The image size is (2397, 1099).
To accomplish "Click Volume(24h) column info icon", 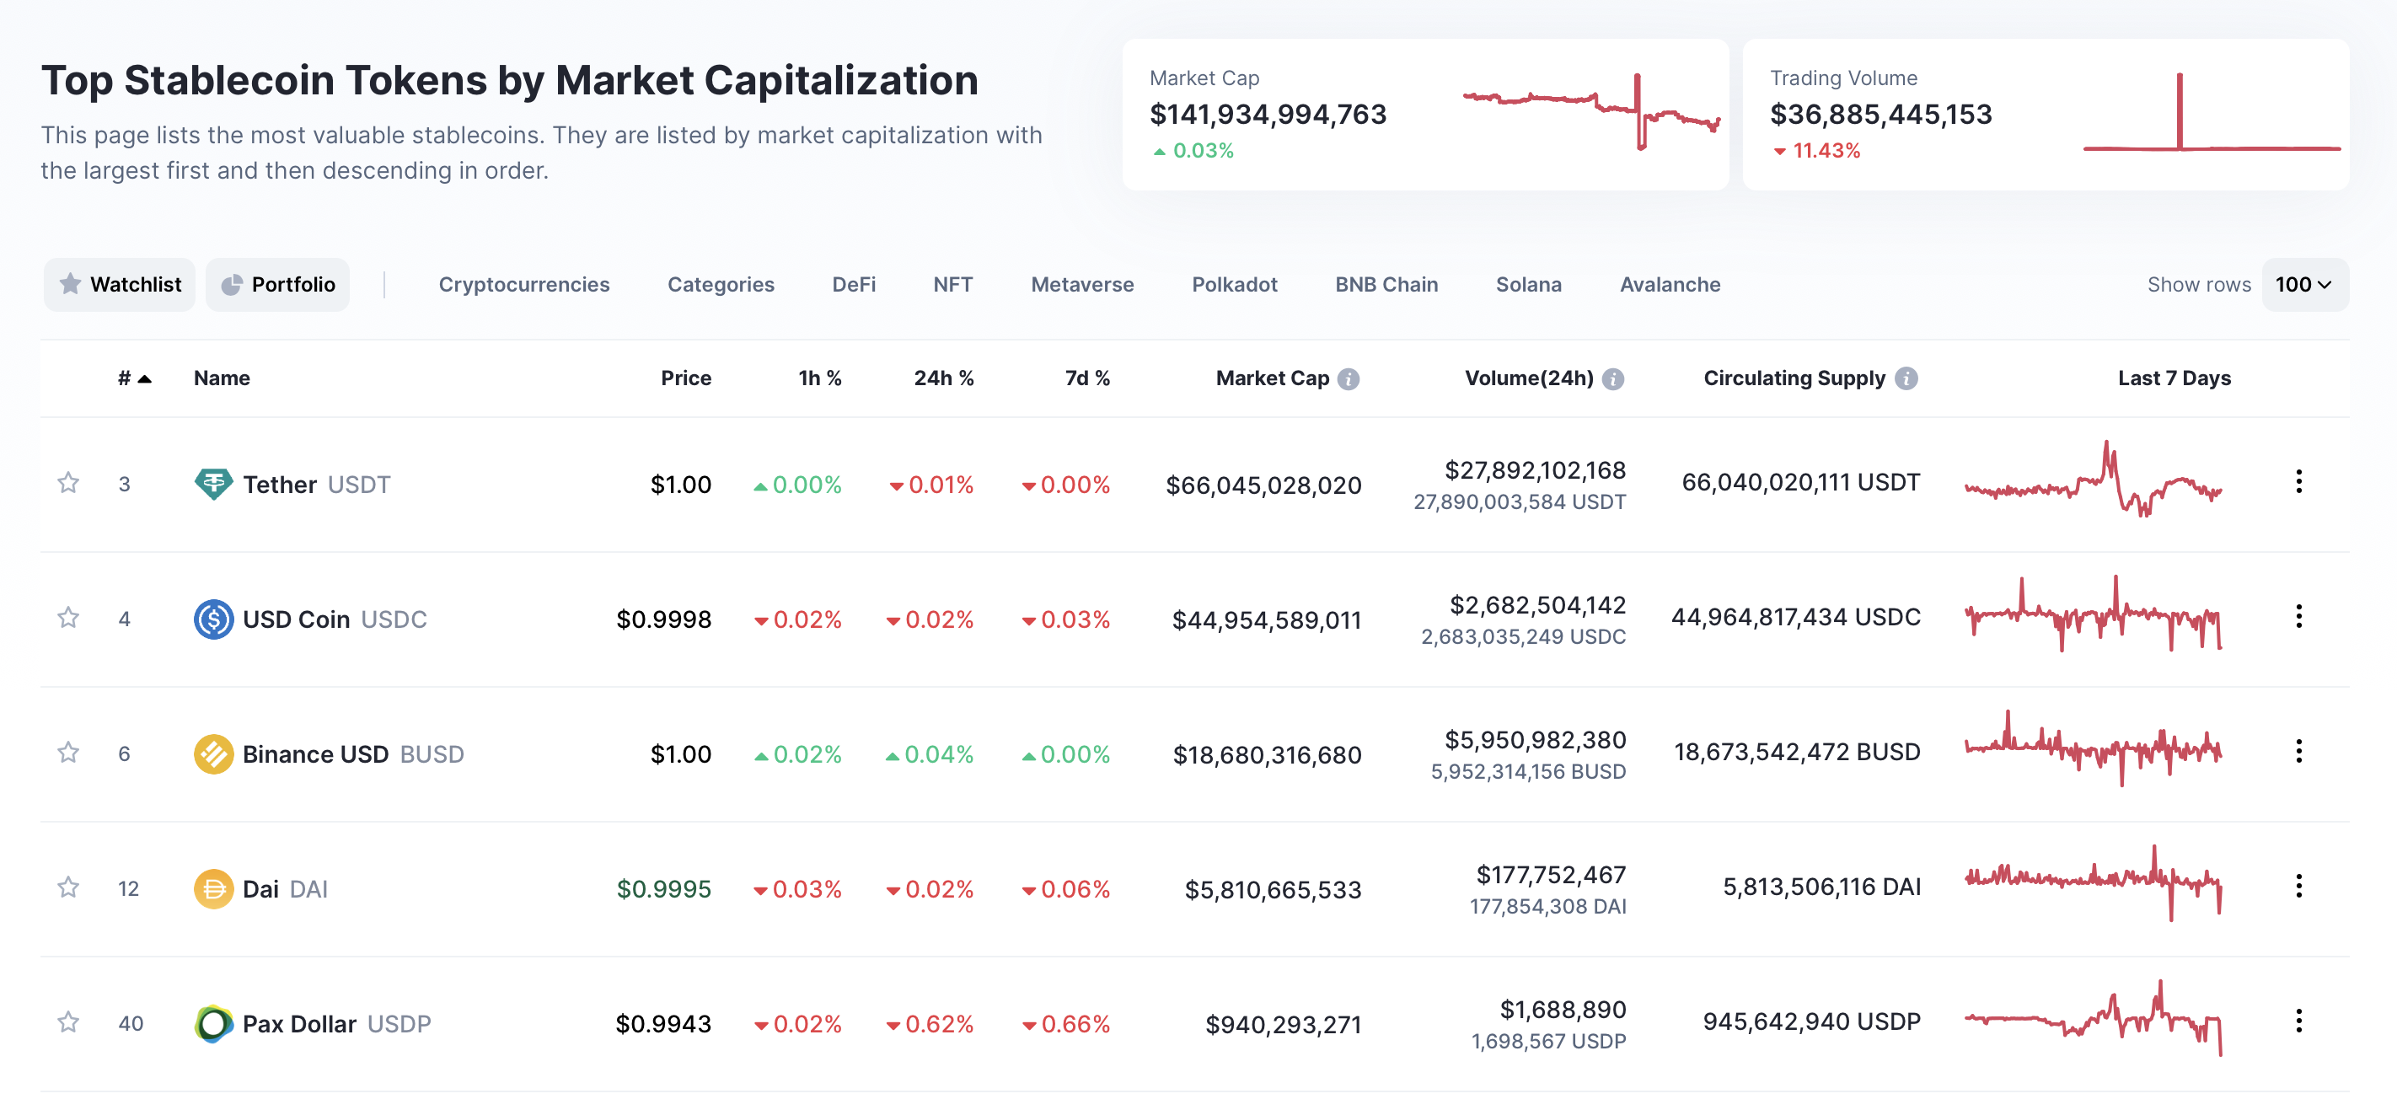I will point(1612,378).
